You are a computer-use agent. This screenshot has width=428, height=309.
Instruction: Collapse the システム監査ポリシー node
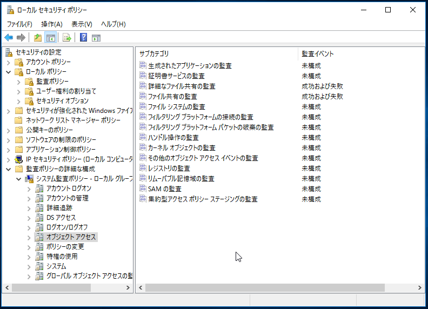[18, 179]
